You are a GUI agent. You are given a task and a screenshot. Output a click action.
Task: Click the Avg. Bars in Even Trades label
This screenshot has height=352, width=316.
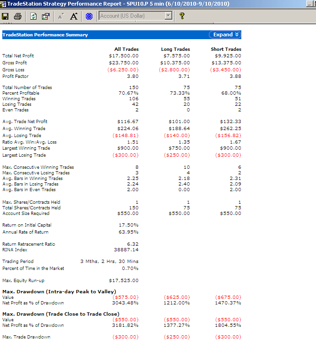(29, 190)
